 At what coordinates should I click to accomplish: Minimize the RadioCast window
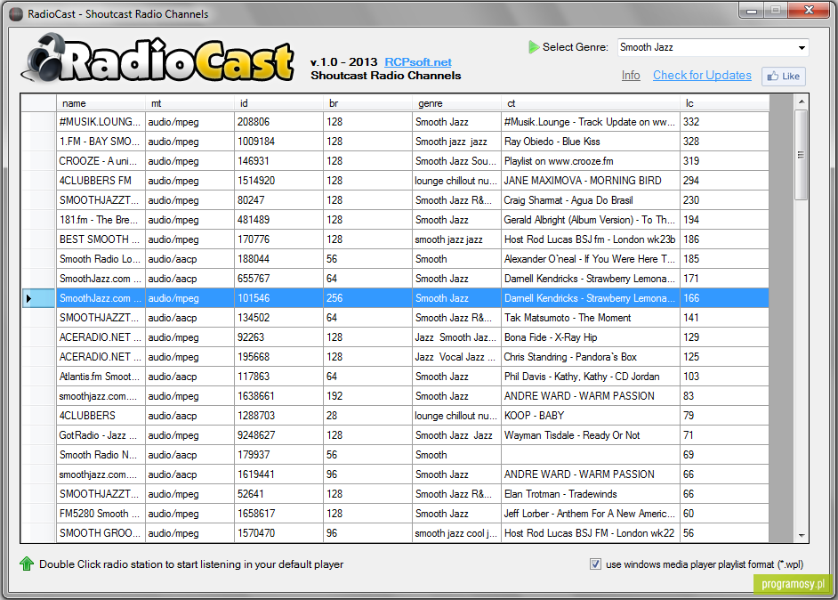coord(752,10)
